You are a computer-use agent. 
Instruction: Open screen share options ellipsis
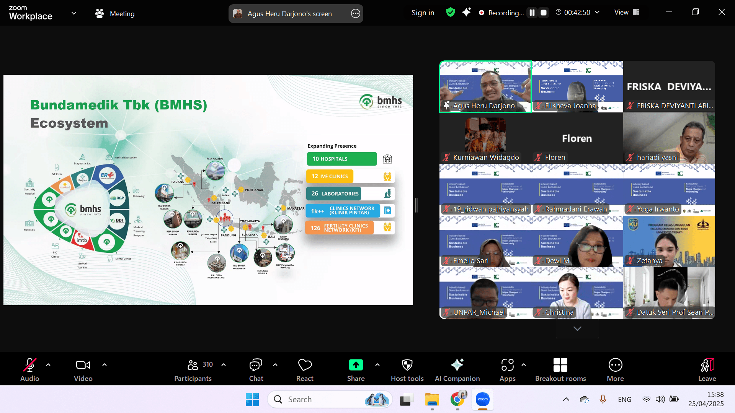(356, 14)
